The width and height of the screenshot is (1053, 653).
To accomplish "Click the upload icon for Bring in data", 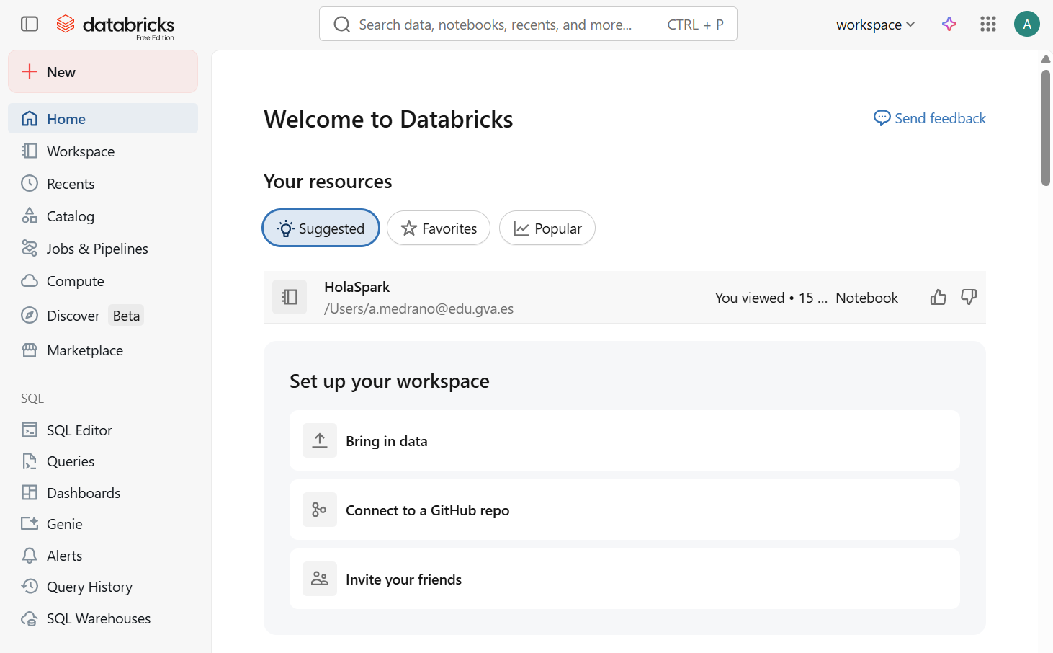I will pos(320,440).
